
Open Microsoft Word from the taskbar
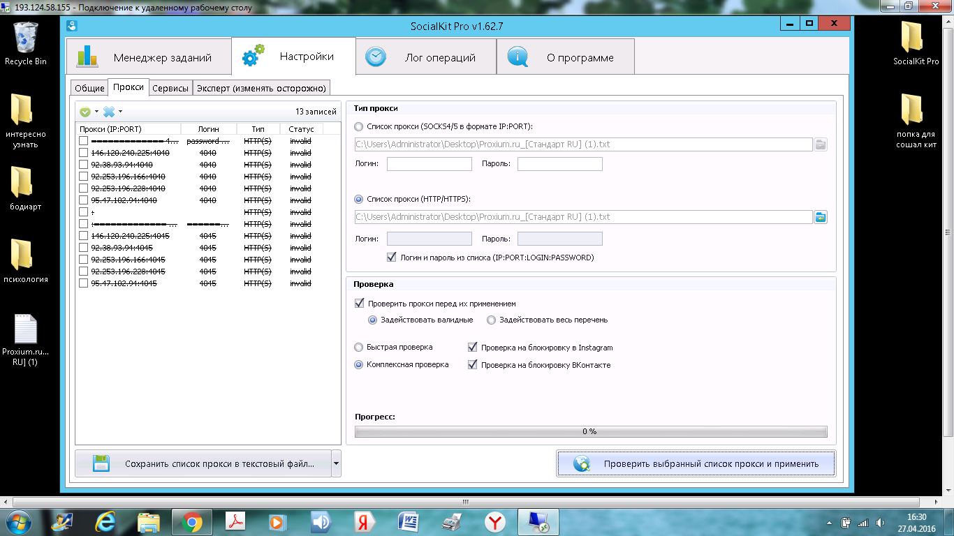pyautogui.click(x=408, y=522)
